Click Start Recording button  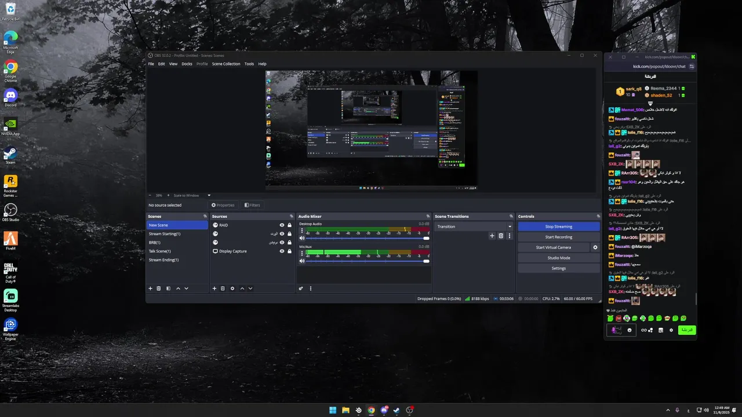pyautogui.click(x=559, y=237)
